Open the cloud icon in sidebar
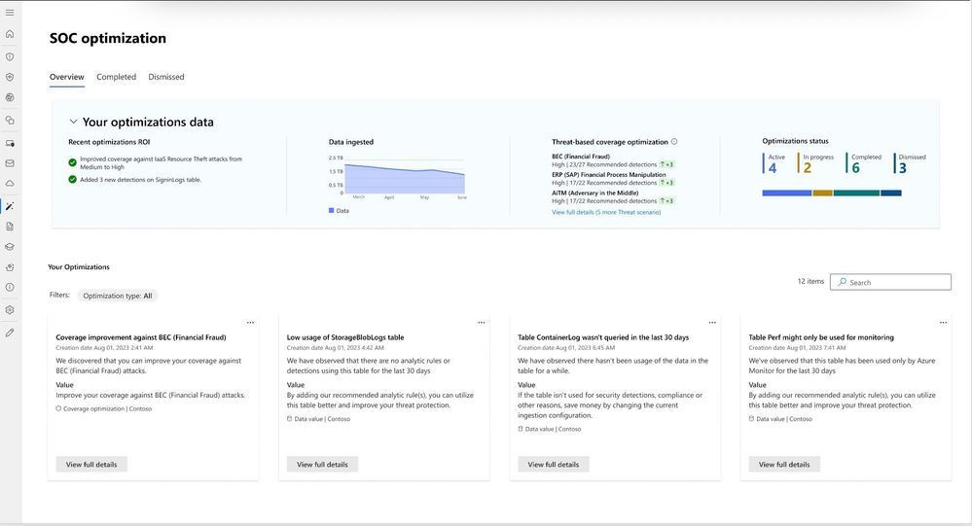Image resolution: width=972 pixels, height=526 pixels. (x=10, y=184)
